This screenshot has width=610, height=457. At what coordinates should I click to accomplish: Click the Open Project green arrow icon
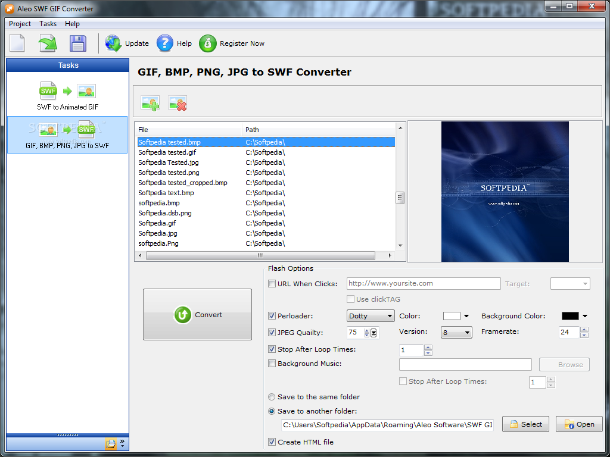48,43
